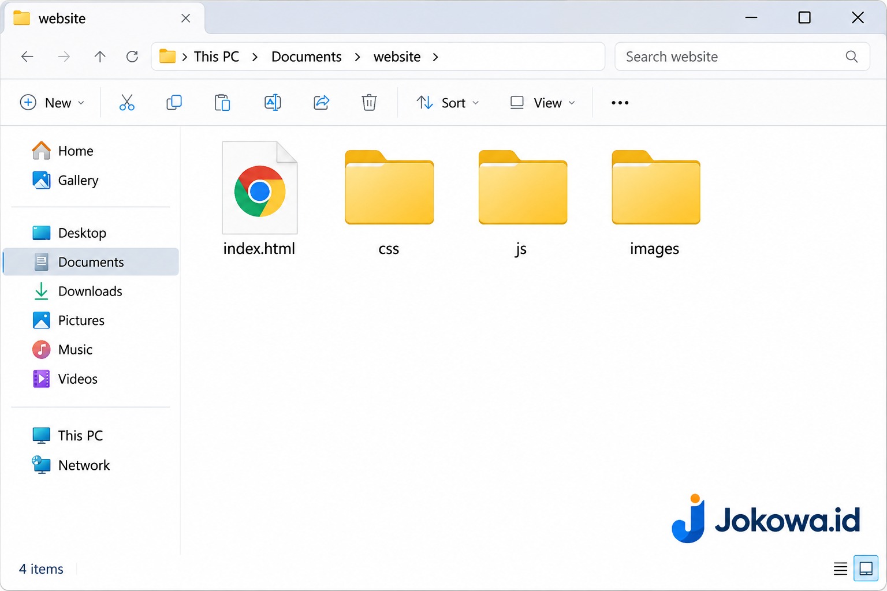Click the search magnifier icon
The width and height of the screenshot is (887, 591).
851,57
